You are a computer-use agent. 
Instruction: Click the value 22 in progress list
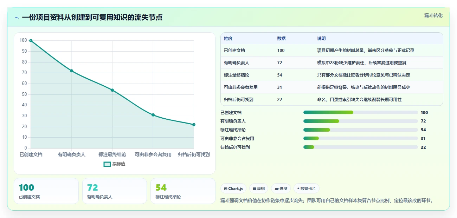click(423, 147)
